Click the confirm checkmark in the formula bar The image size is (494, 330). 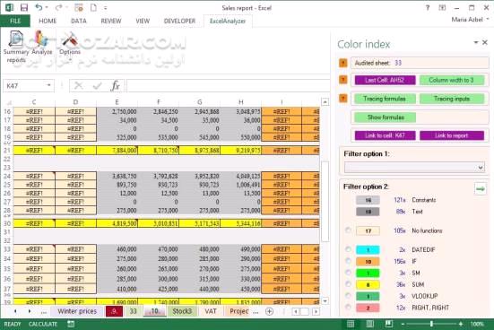coord(98,85)
